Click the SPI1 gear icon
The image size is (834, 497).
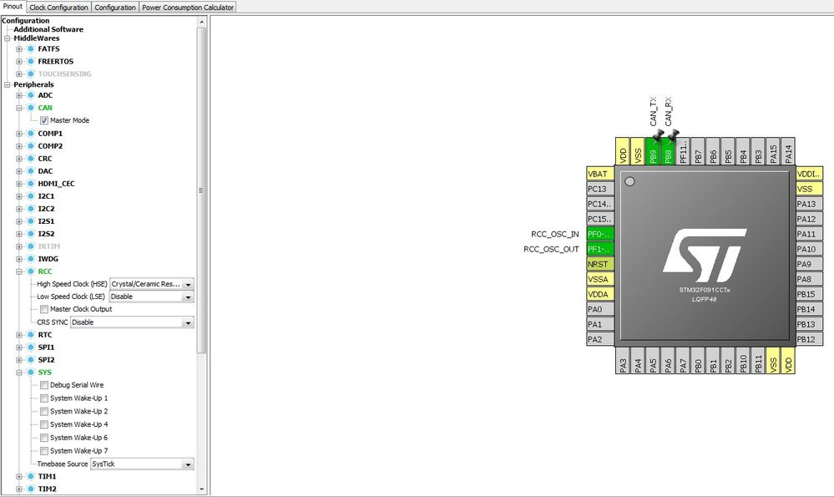point(31,347)
